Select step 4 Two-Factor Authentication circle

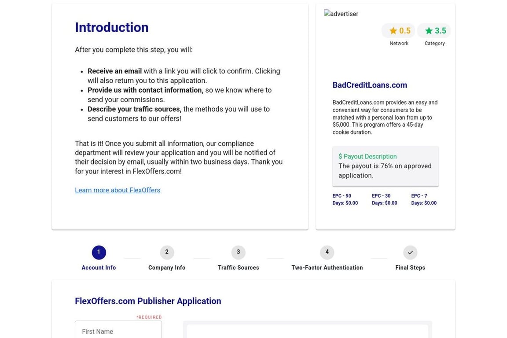[x=327, y=252]
